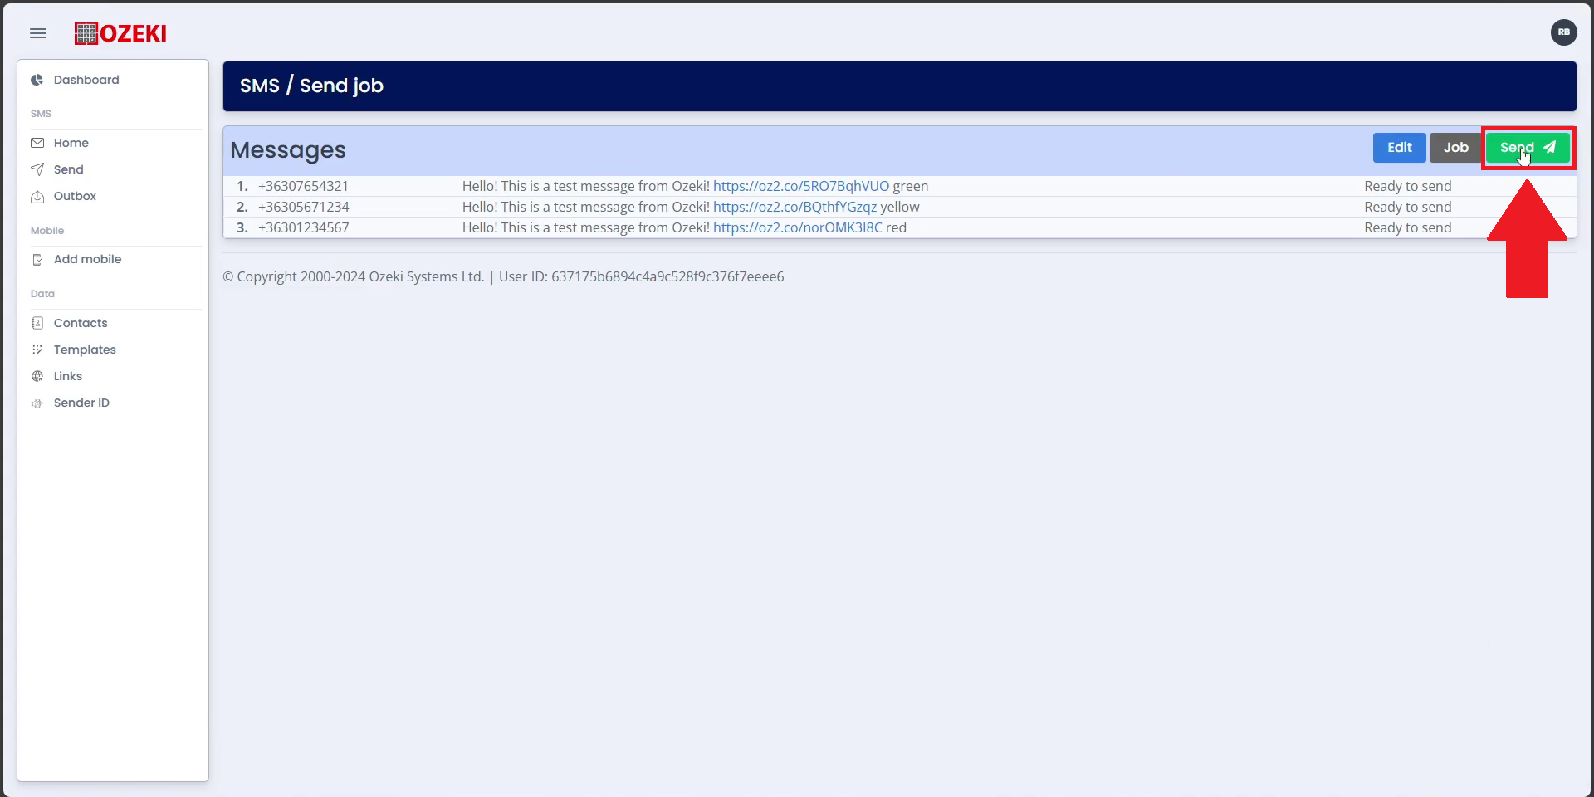
Task: Open Dashboard in the sidebar
Action: 86,80
